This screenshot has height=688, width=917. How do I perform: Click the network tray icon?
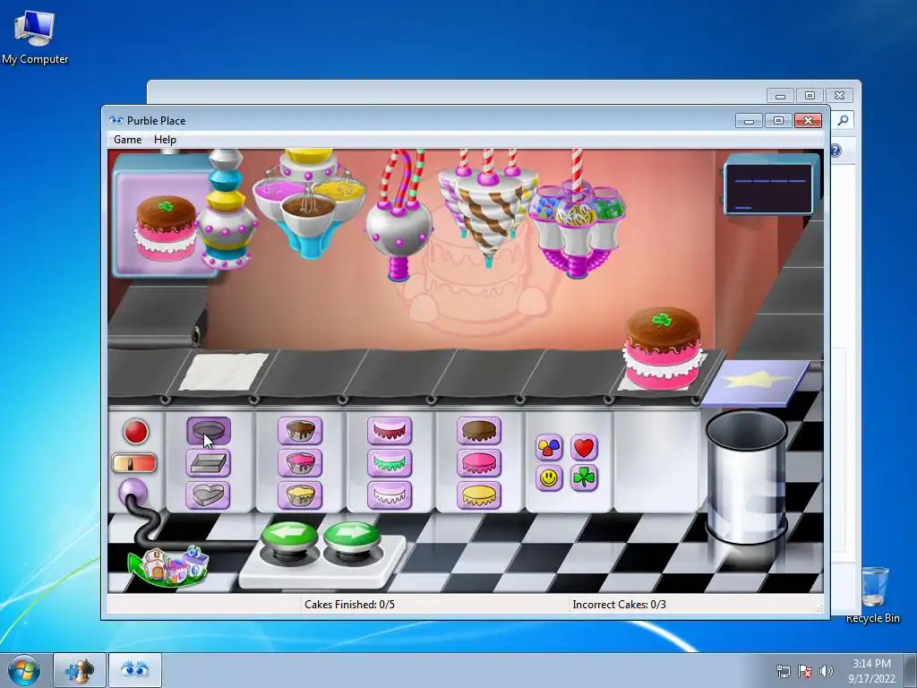(783, 671)
